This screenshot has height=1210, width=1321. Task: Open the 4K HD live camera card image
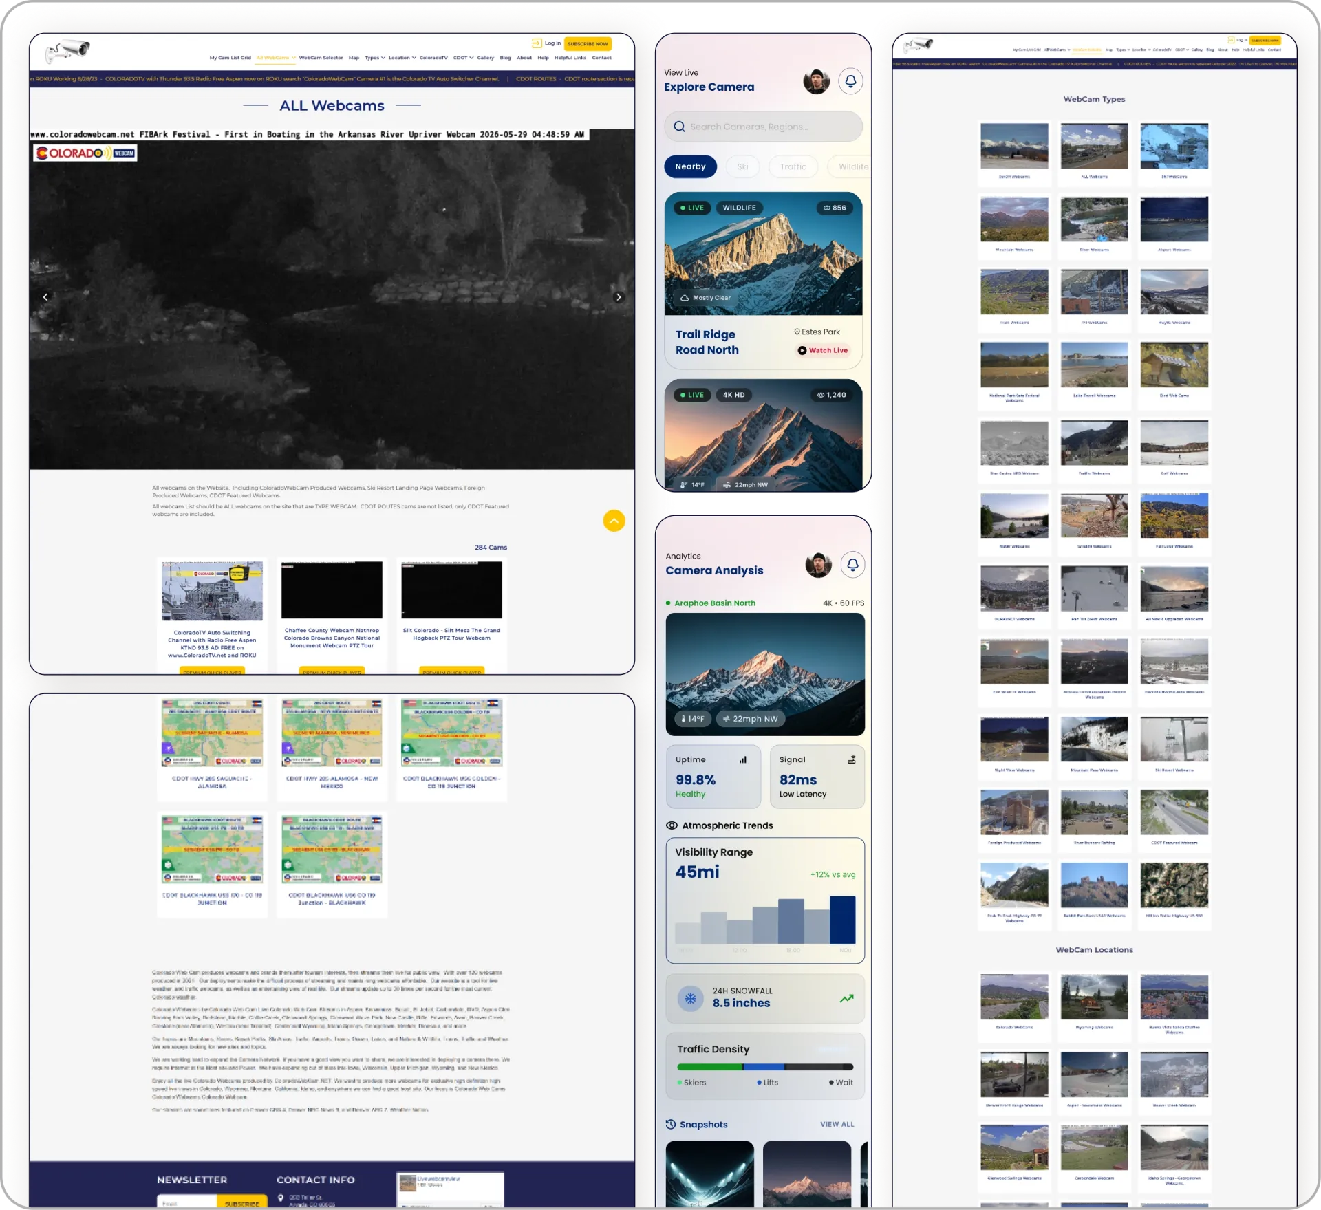click(764, 436)
